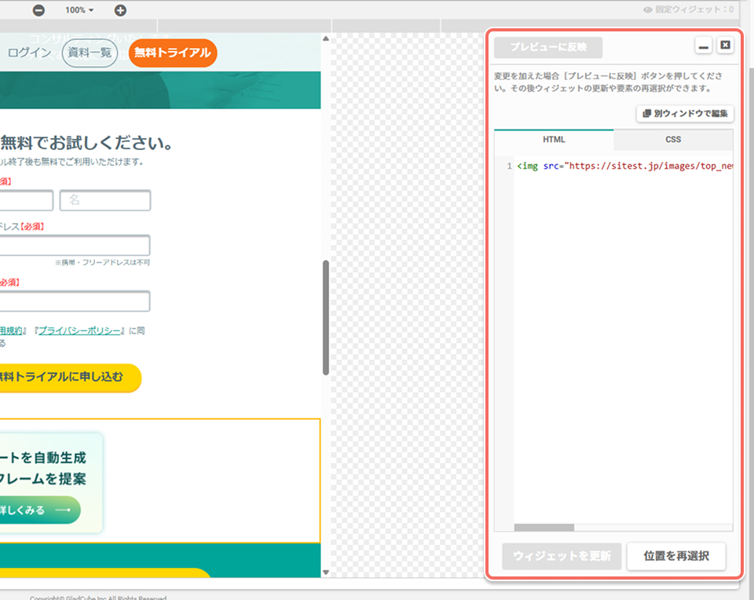
Task: Click the 無料トライアルに申し込む yellow button
Action: click(71, 378)
